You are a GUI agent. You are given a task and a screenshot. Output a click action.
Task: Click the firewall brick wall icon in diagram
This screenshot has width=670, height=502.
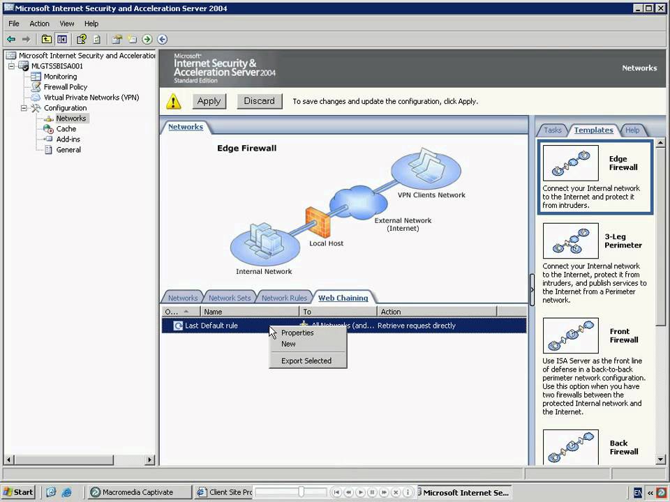(318, 222)
